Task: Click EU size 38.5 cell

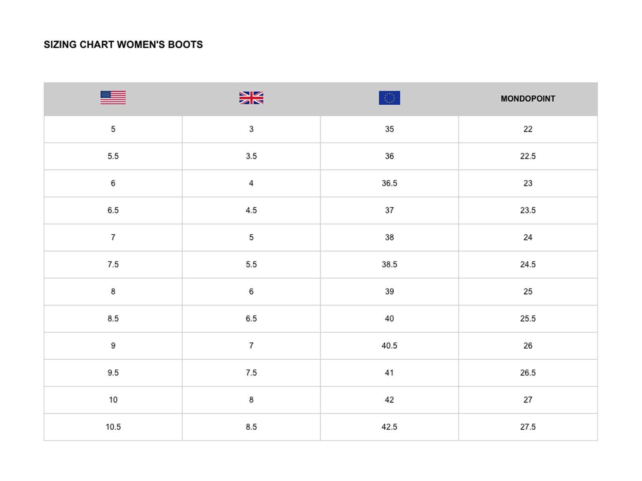Action: pyautogui.click(x=389, y=265)
